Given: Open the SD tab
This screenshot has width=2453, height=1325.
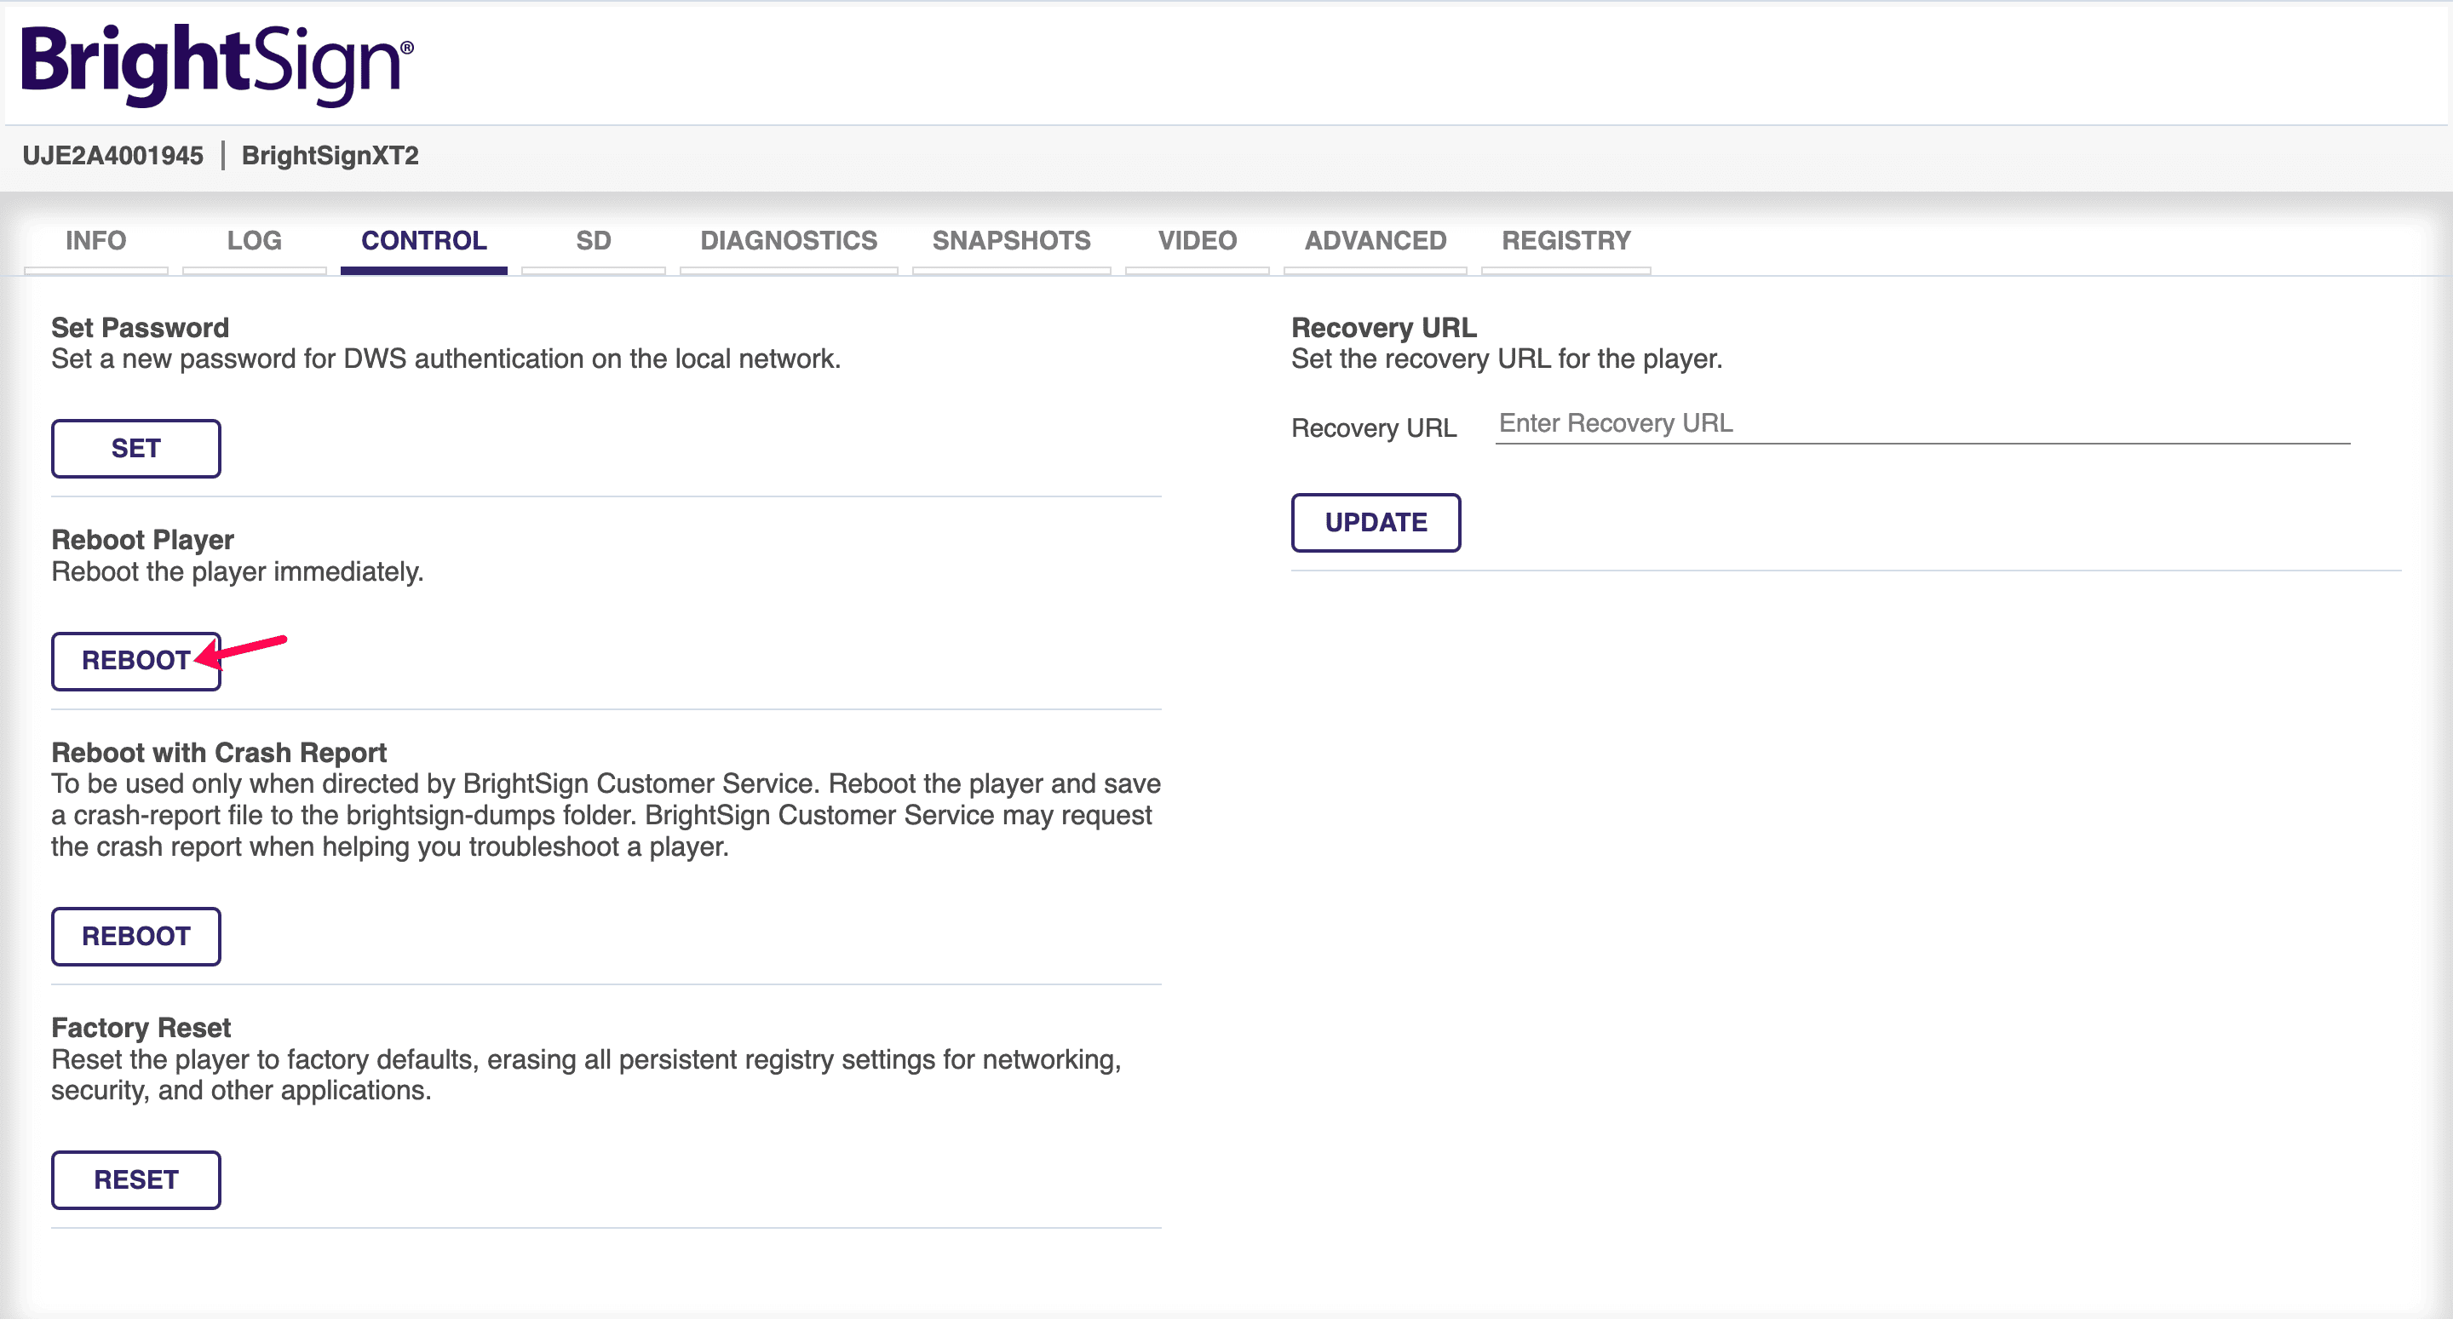Looking at the screenshot, I should click(x=592, y=240).
